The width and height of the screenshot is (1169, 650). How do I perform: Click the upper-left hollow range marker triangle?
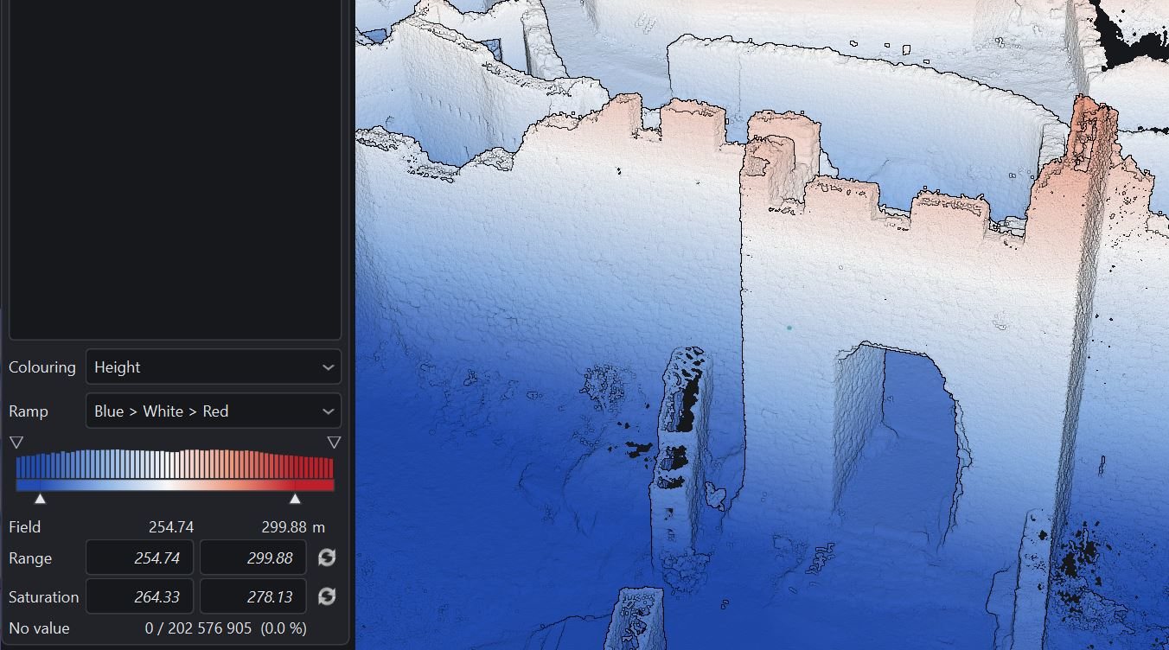pyautogui.click(x=16, y=443)
